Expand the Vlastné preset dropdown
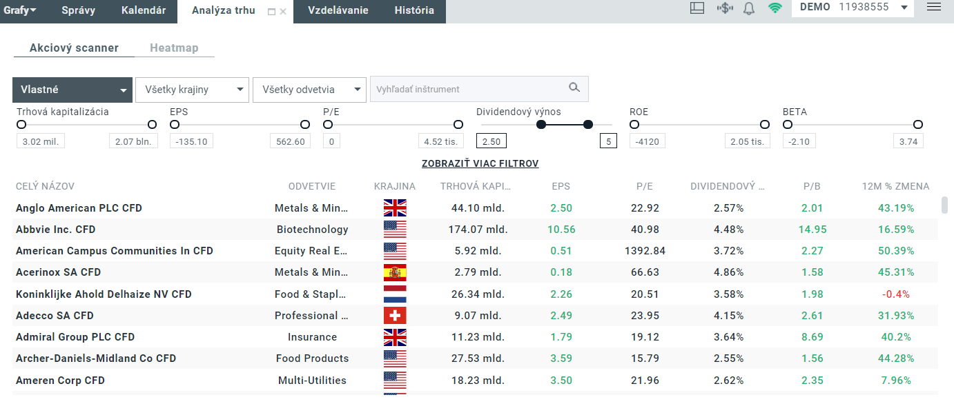The height and width of the screenshot is (415, 954). (72, 90)
